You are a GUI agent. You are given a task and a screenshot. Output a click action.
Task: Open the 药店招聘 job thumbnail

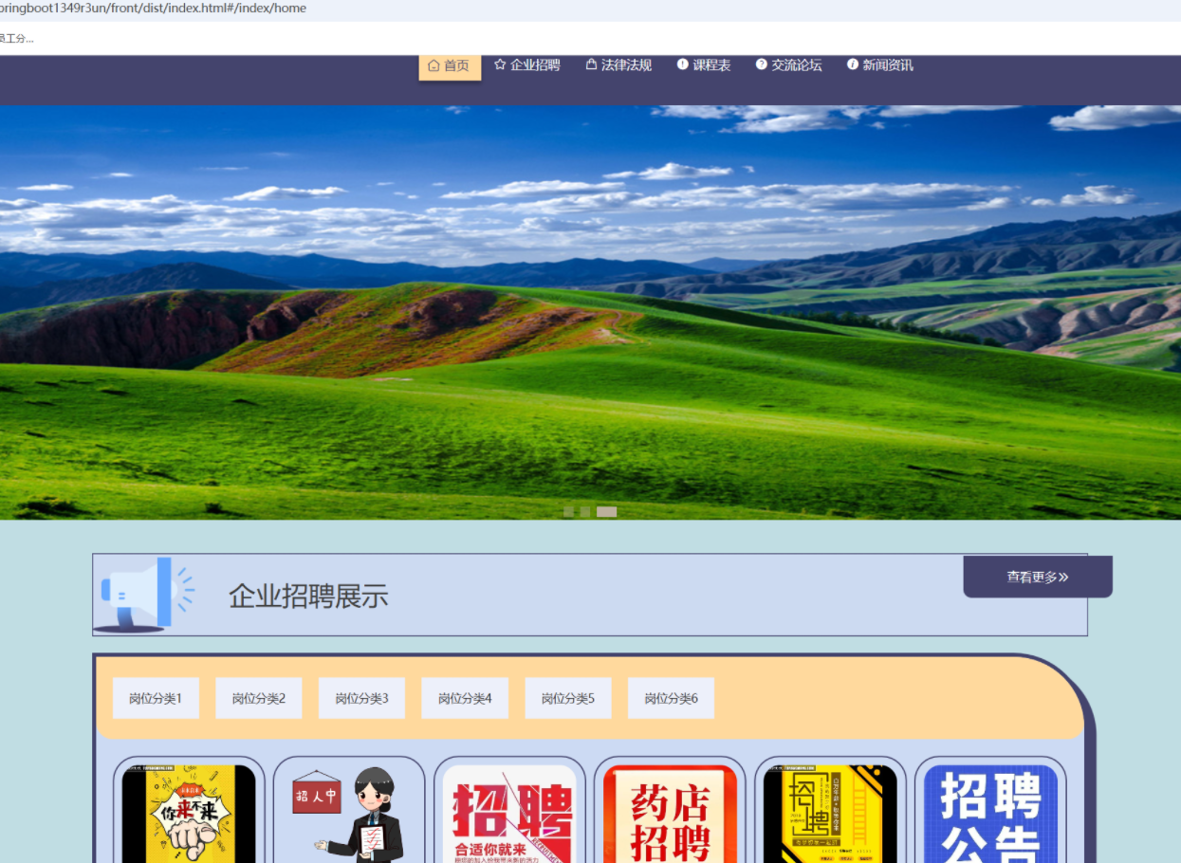[670, 814]
